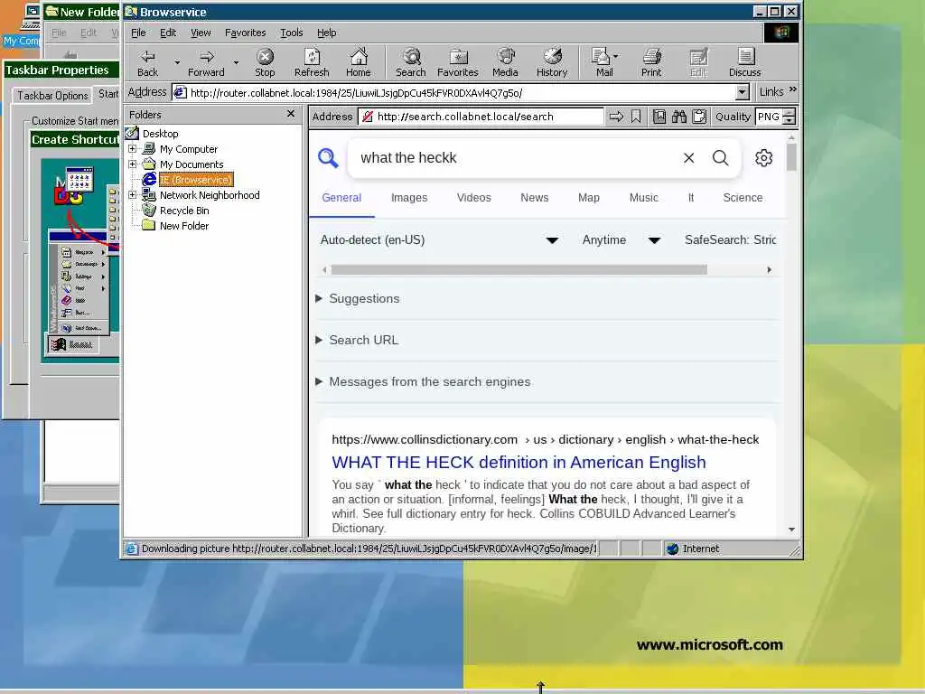925x694 pixels.
Task: Select IE (Browservice) in the Folders tree
Action: [x=196, y=180]
